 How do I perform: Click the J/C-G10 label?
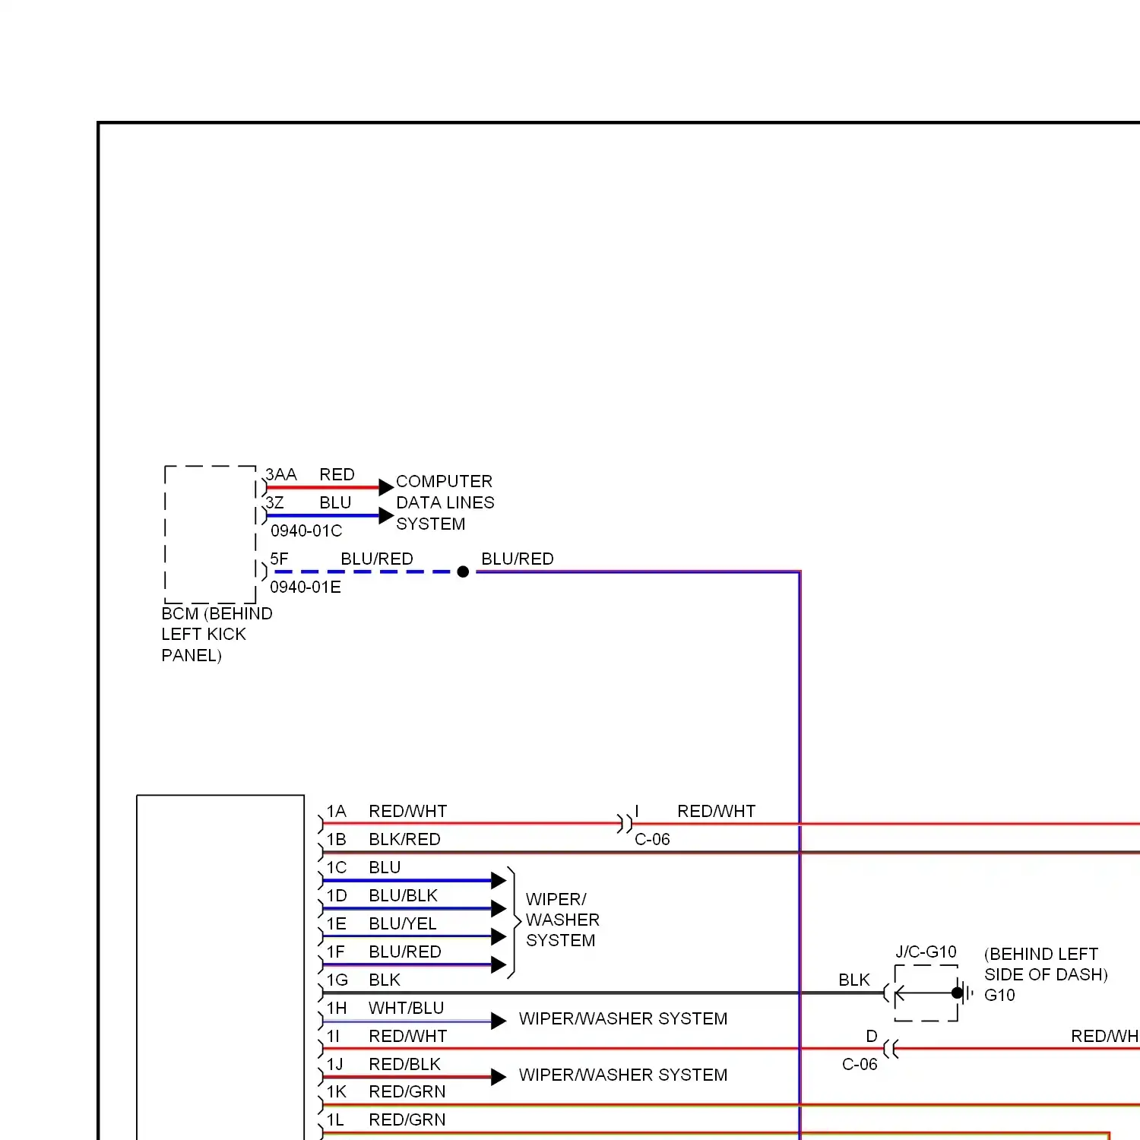[x=926, y=952]
